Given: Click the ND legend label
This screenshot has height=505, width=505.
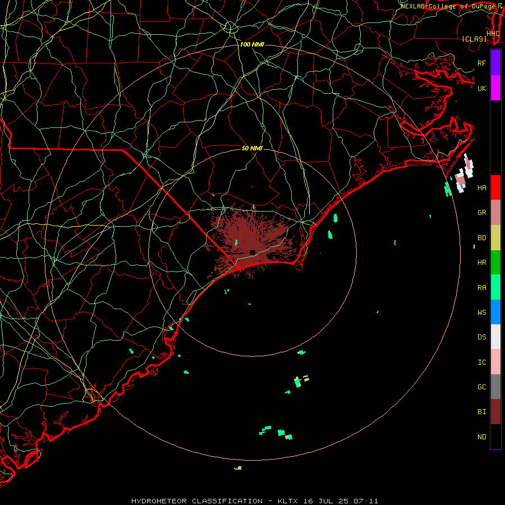Looking at the screenshot, I should (x=481, y=437).
